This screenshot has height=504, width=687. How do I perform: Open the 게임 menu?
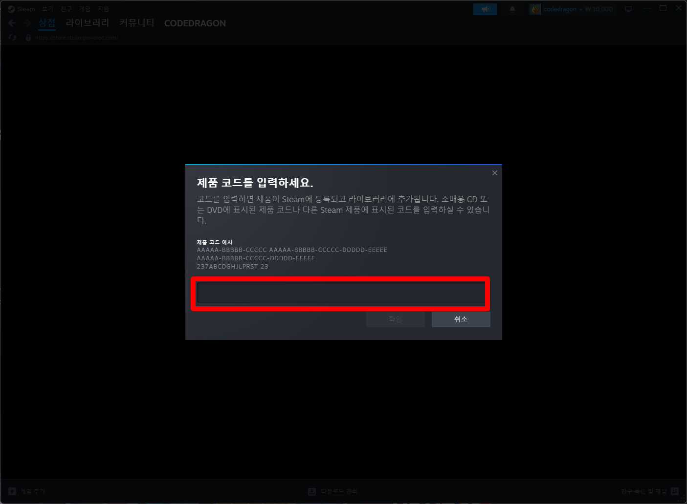tap(85, 9)
